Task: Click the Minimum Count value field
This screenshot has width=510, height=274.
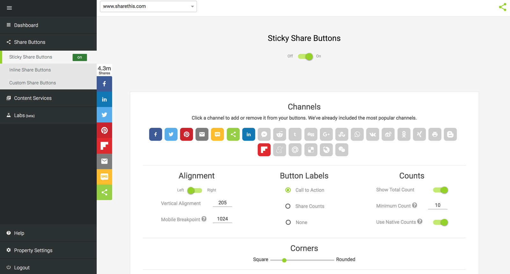Action: click(x=438, y=205)
